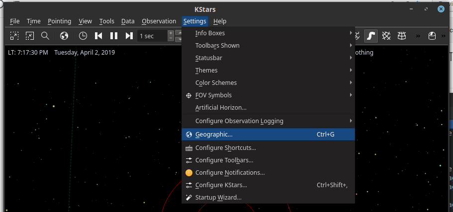
Task: Click the zoom to angular size icon
Action: tap(30, 36)
